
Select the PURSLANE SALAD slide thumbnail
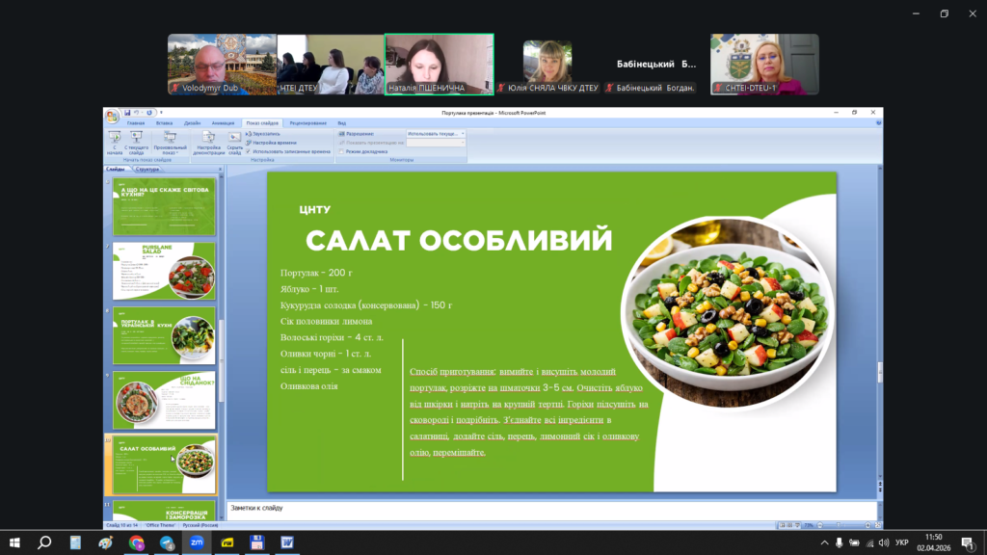tap(164, 271)
